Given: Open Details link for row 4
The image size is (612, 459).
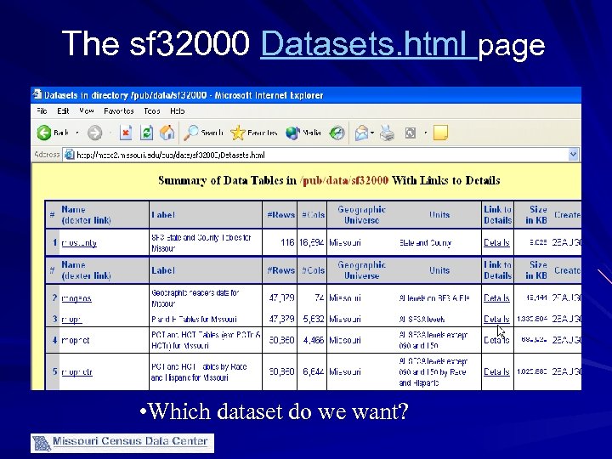Looking at the screenshot, I should [496, 340].
